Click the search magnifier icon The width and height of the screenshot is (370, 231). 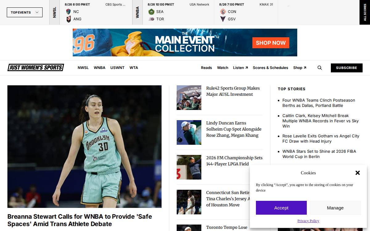point(320,68)
